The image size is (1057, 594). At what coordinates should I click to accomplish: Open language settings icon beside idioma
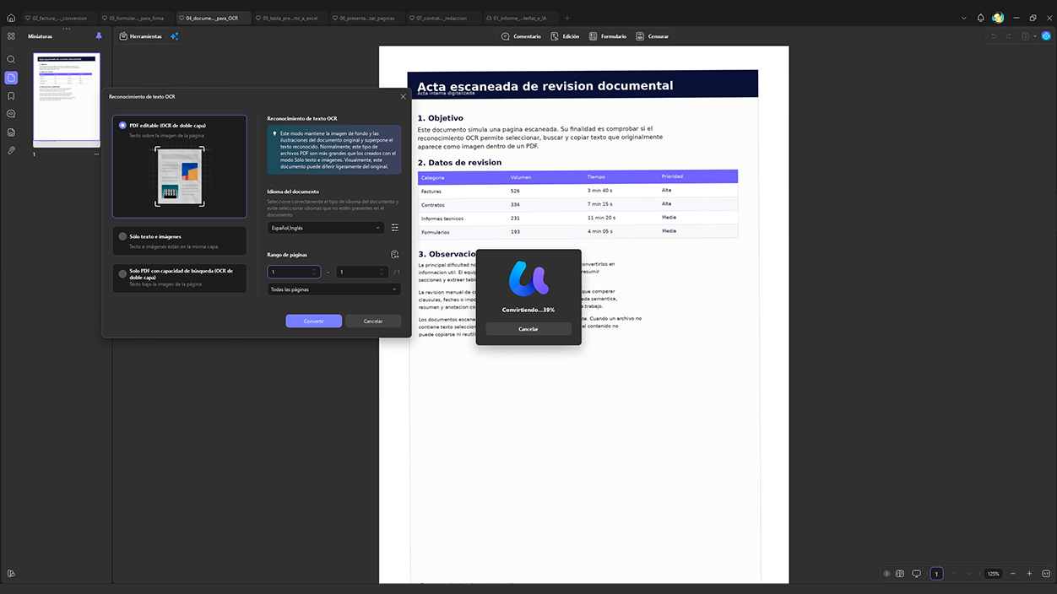[395, 228]
